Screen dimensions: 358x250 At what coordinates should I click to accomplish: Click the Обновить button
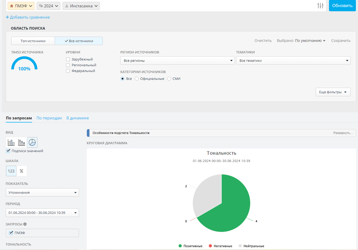pyautogui.click(x=342, y=5)
